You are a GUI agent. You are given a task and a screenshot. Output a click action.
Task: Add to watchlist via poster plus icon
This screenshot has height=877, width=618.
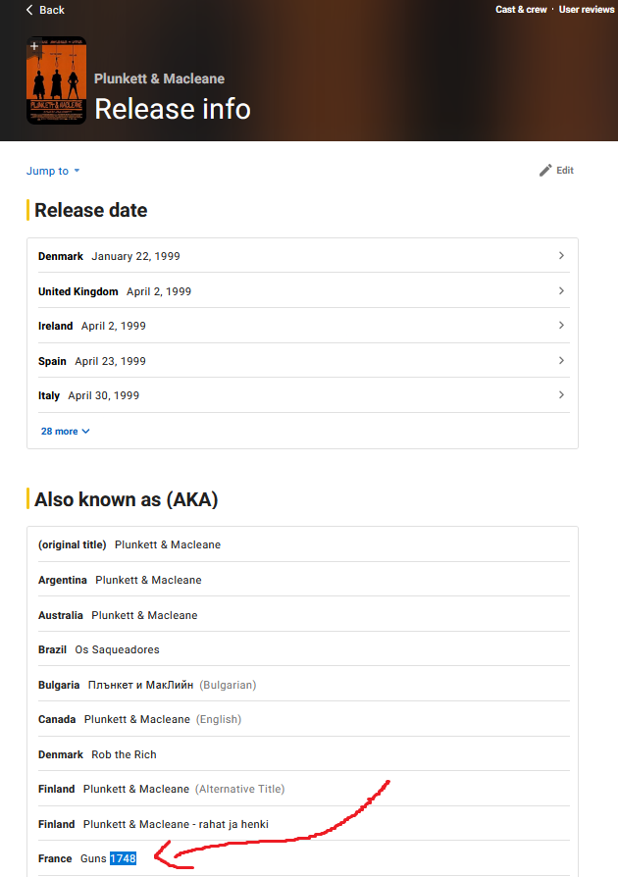pyautogui.click(x=34, y=46)
